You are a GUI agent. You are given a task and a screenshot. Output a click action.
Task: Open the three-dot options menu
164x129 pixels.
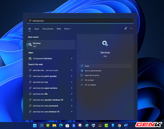pyautogui.click(x=131, y=28)
